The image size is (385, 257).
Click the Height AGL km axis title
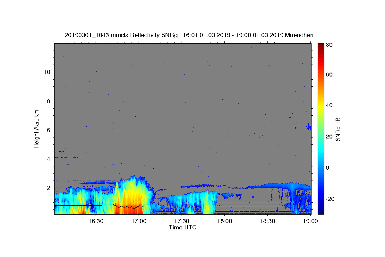point(37,128)
